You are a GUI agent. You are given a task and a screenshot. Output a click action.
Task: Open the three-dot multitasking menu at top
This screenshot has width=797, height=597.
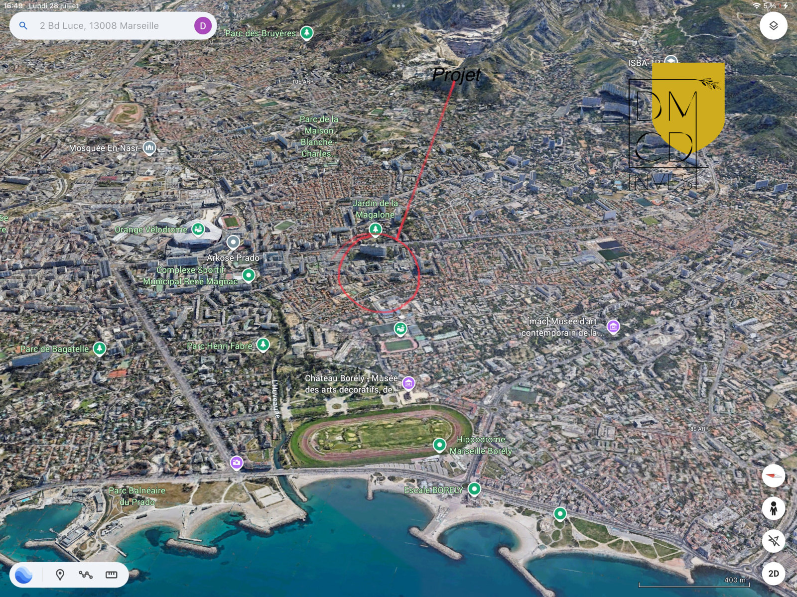[x=398, y=6]
